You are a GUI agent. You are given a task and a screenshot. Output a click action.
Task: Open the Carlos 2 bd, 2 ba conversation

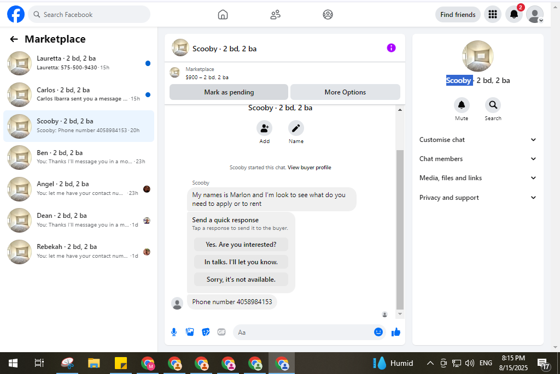click(x=79, y=94)
